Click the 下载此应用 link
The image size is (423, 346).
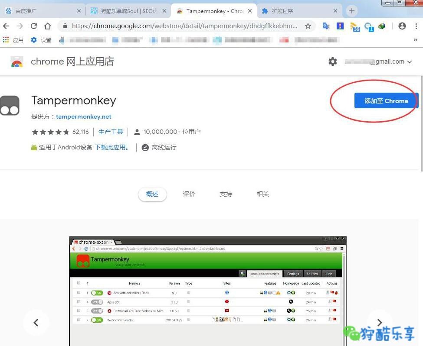tap(111, 147)
